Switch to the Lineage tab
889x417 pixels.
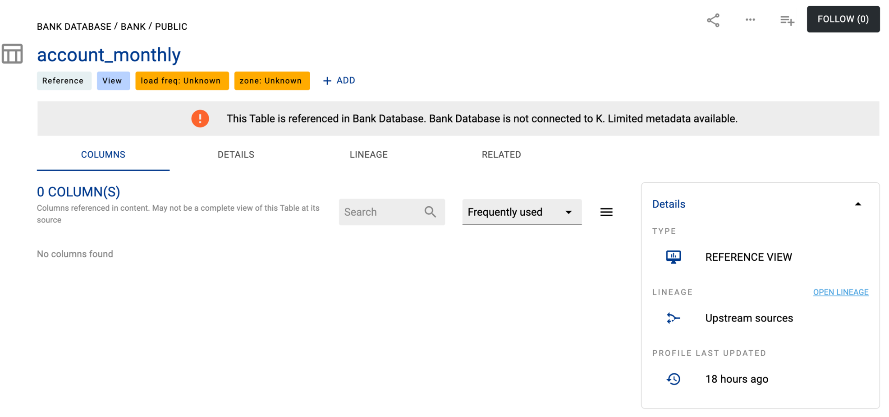(368, 154)
